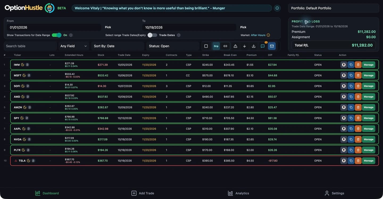Image resolution: width=383 pixels, height=199 pixels.
Task: Click the moon icon next to IWM ticker
Action: (23, 65)
